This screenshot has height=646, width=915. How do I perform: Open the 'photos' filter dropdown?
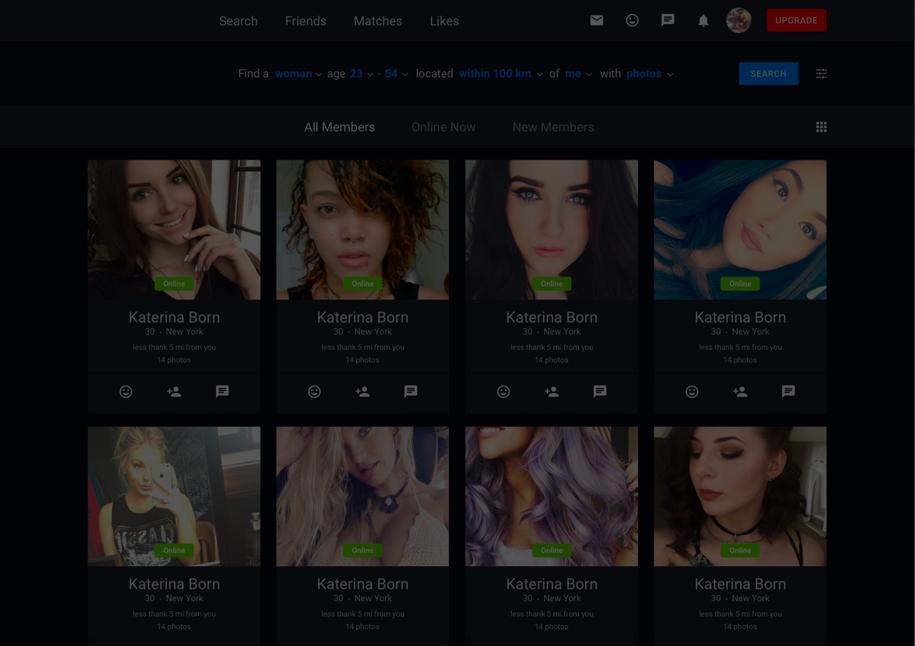pos(649,74)
